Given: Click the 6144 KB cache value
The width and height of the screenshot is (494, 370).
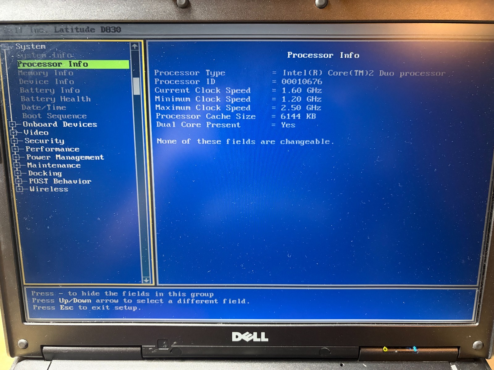Looking at the screenshot, I should [298, 116].
